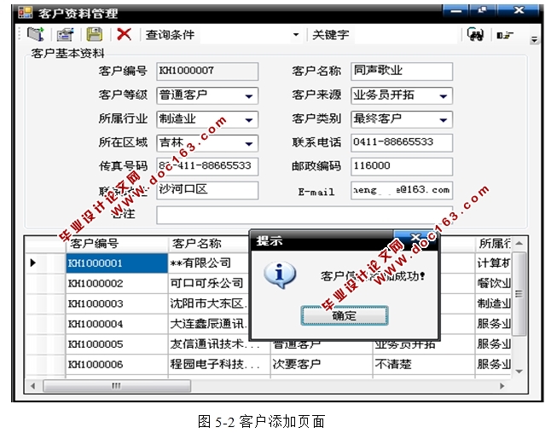Click the red X delete icon
Viewport: 551px width, 433px height.
pyautogui.click(x=124, y=34)
